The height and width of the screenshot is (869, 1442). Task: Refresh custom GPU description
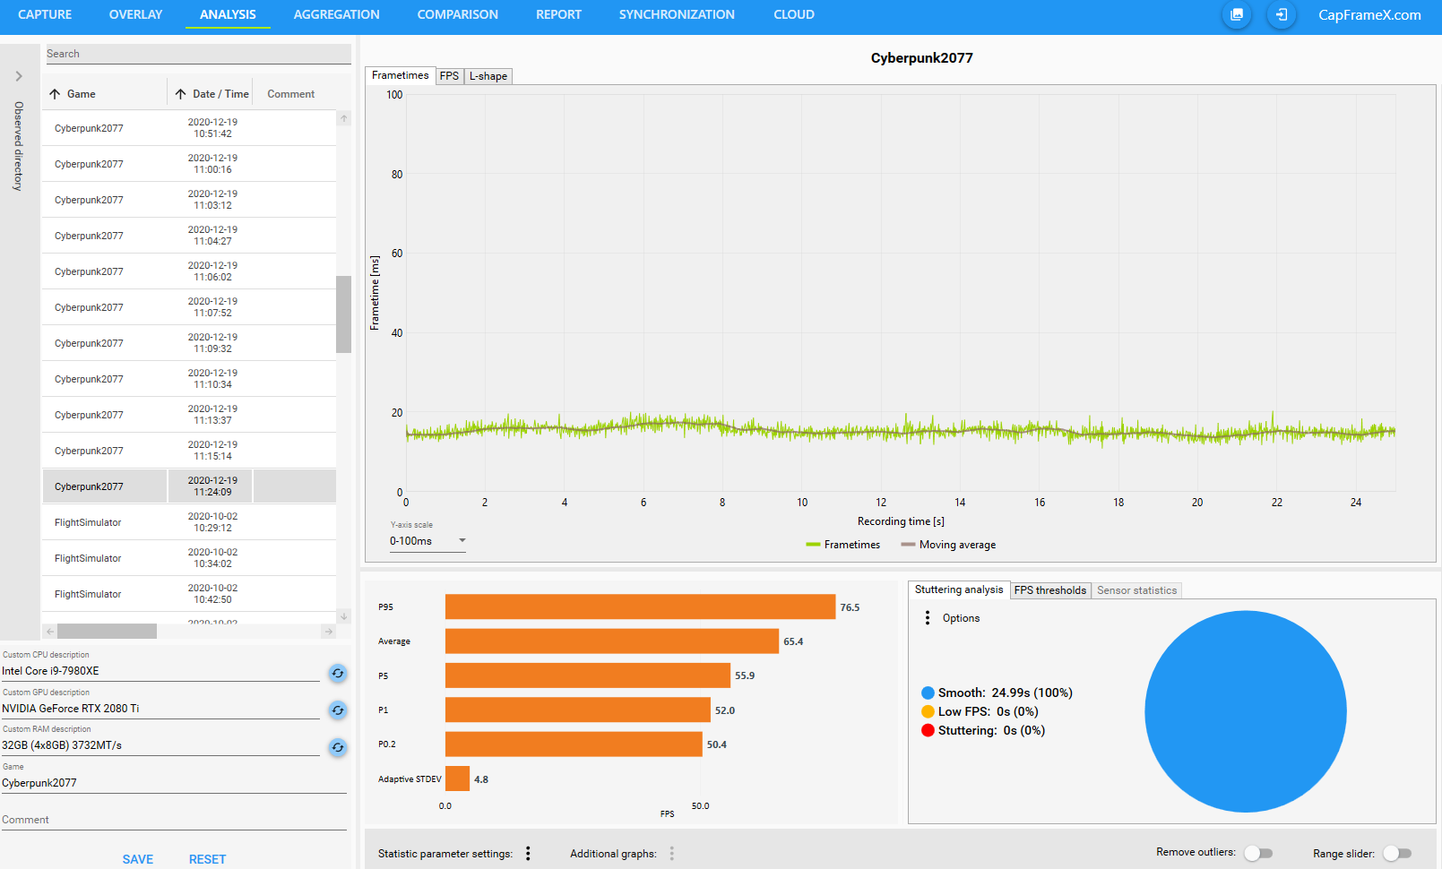(338, 710)
